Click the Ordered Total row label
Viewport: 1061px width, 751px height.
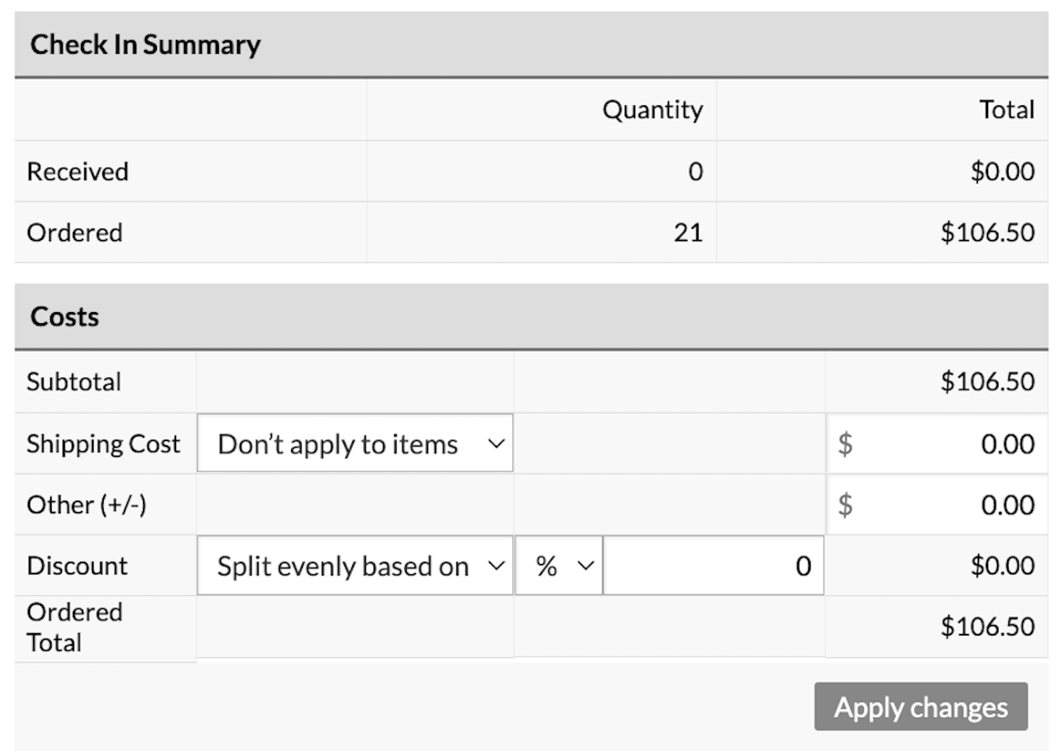tap(74, 627)
